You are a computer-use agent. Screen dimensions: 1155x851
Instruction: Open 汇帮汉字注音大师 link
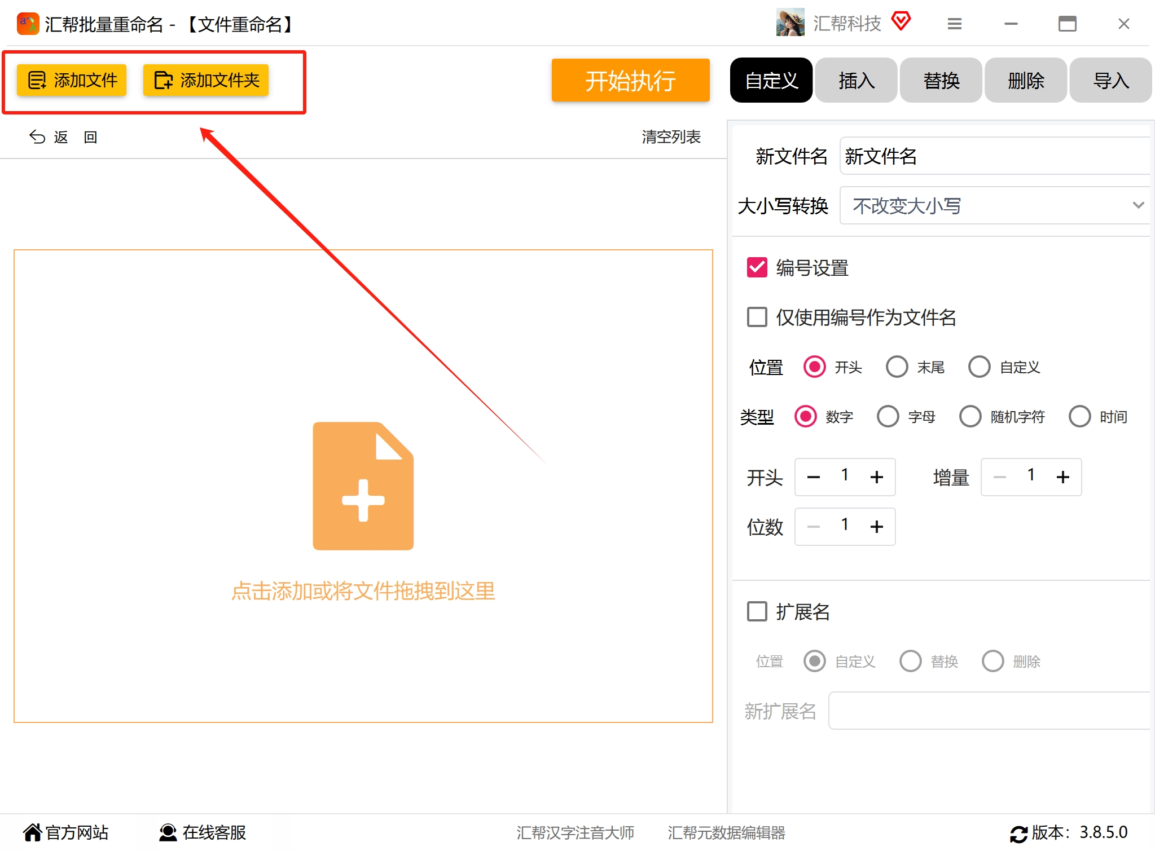tap(575, 833)
